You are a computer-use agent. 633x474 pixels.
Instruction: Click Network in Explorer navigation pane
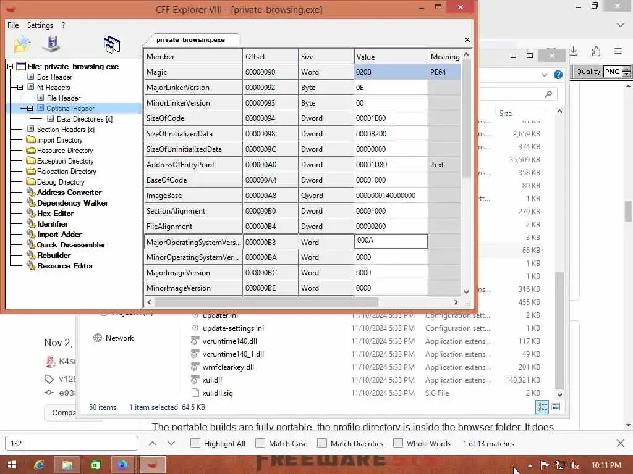(119, 338)
